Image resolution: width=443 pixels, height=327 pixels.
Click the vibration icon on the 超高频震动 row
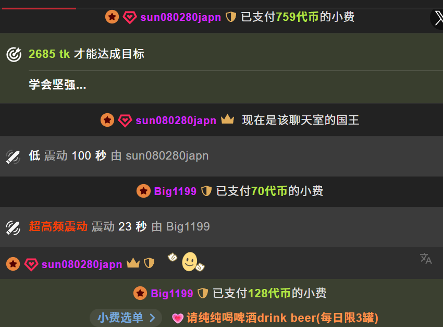coord(13,228)
